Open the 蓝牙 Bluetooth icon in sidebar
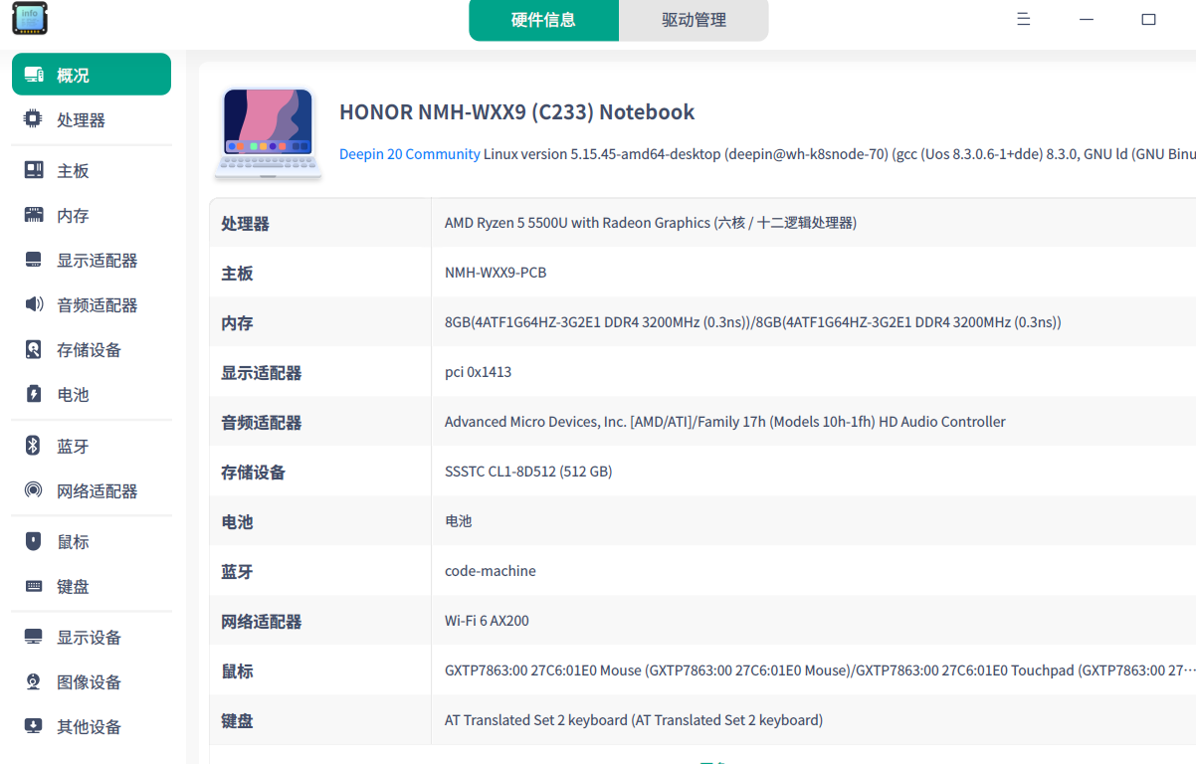The height and width of the screenshot is (764, 1196). 34,446
